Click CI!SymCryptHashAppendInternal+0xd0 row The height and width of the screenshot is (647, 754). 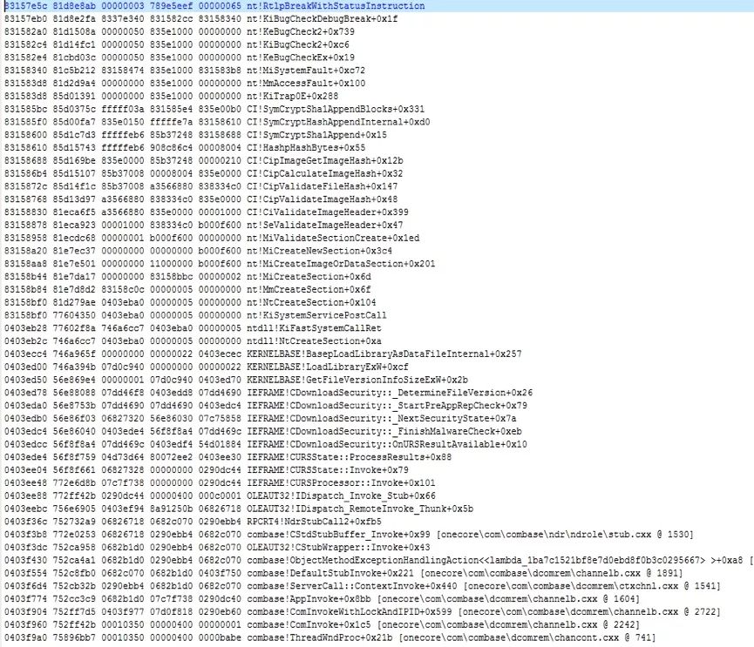click(217, 122)
